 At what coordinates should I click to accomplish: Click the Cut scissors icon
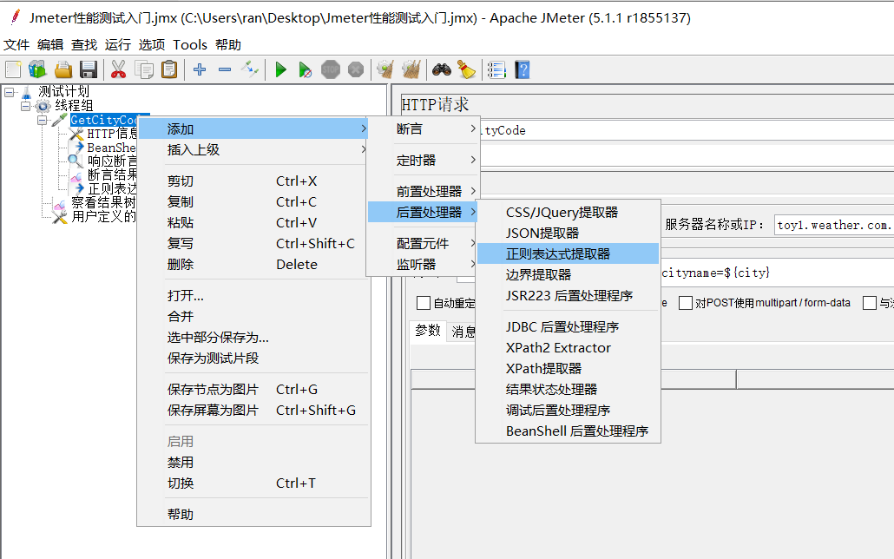[x=118, y=69]
